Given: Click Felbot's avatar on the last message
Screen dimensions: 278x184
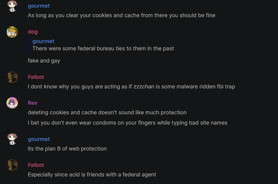Looking at the screenshot, I should (12, 165).
